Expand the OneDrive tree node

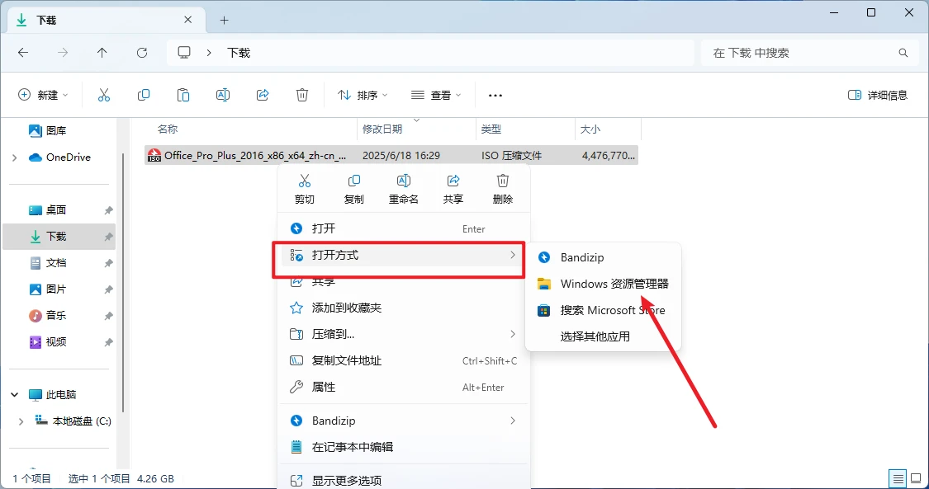[x=15, y=158]
